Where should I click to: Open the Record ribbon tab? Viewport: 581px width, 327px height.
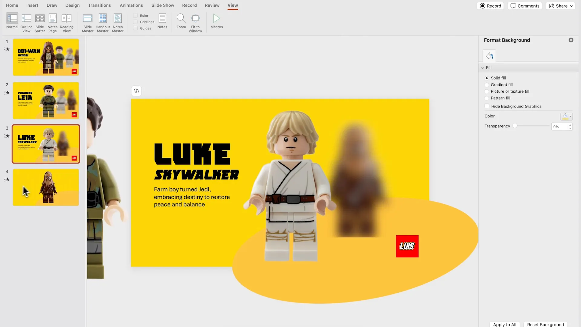pos(189,5)
